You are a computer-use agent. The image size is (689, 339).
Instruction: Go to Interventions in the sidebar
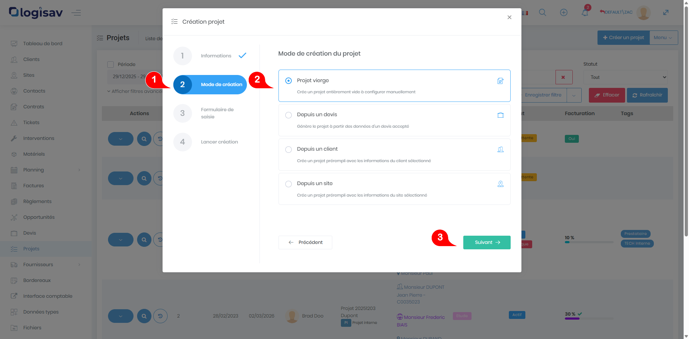(39, 138)
